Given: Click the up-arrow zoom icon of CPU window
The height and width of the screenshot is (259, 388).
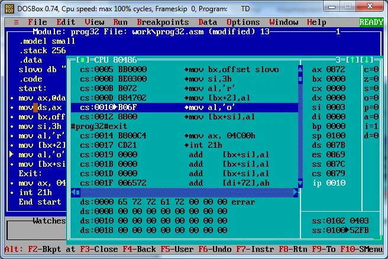Looking at the screenshot, I should [353, 60].
